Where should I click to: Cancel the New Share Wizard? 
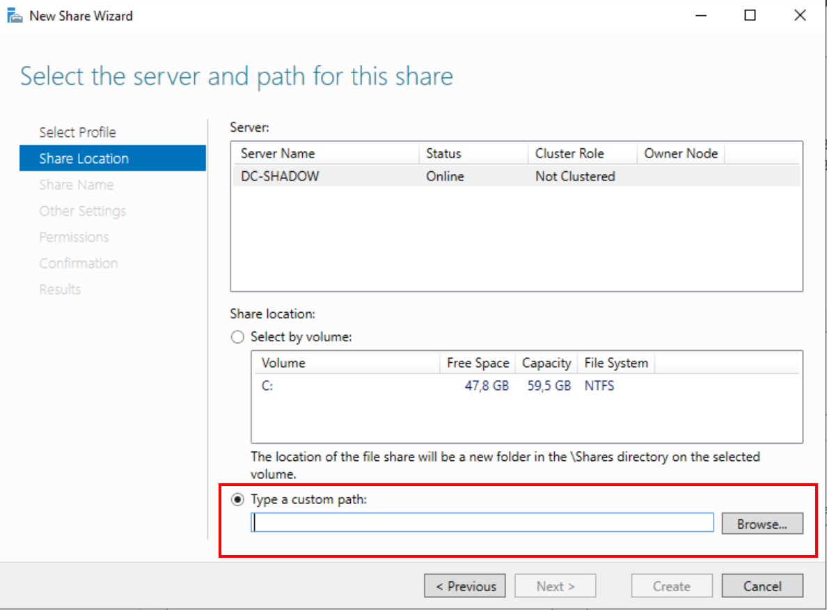(x=762, y=586)
